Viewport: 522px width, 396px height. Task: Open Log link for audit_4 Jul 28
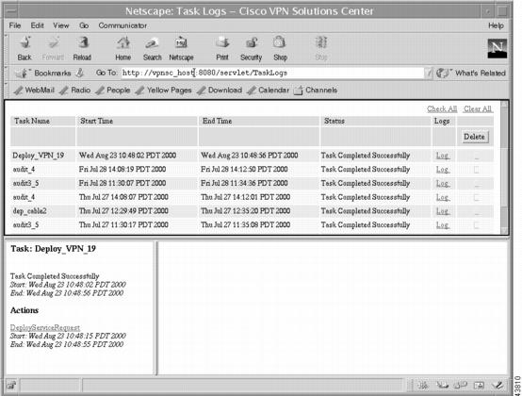click(x=443, y=170)
